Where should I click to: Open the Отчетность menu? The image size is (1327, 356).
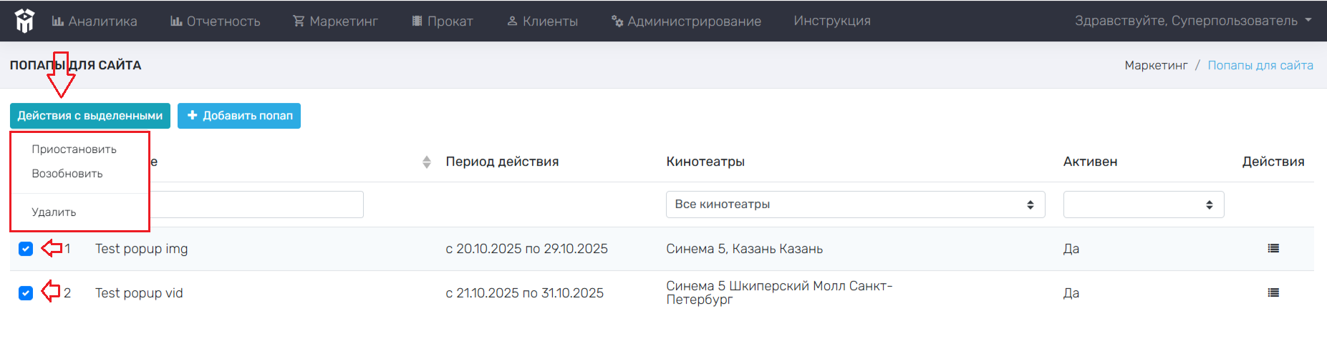pos(215,21)
